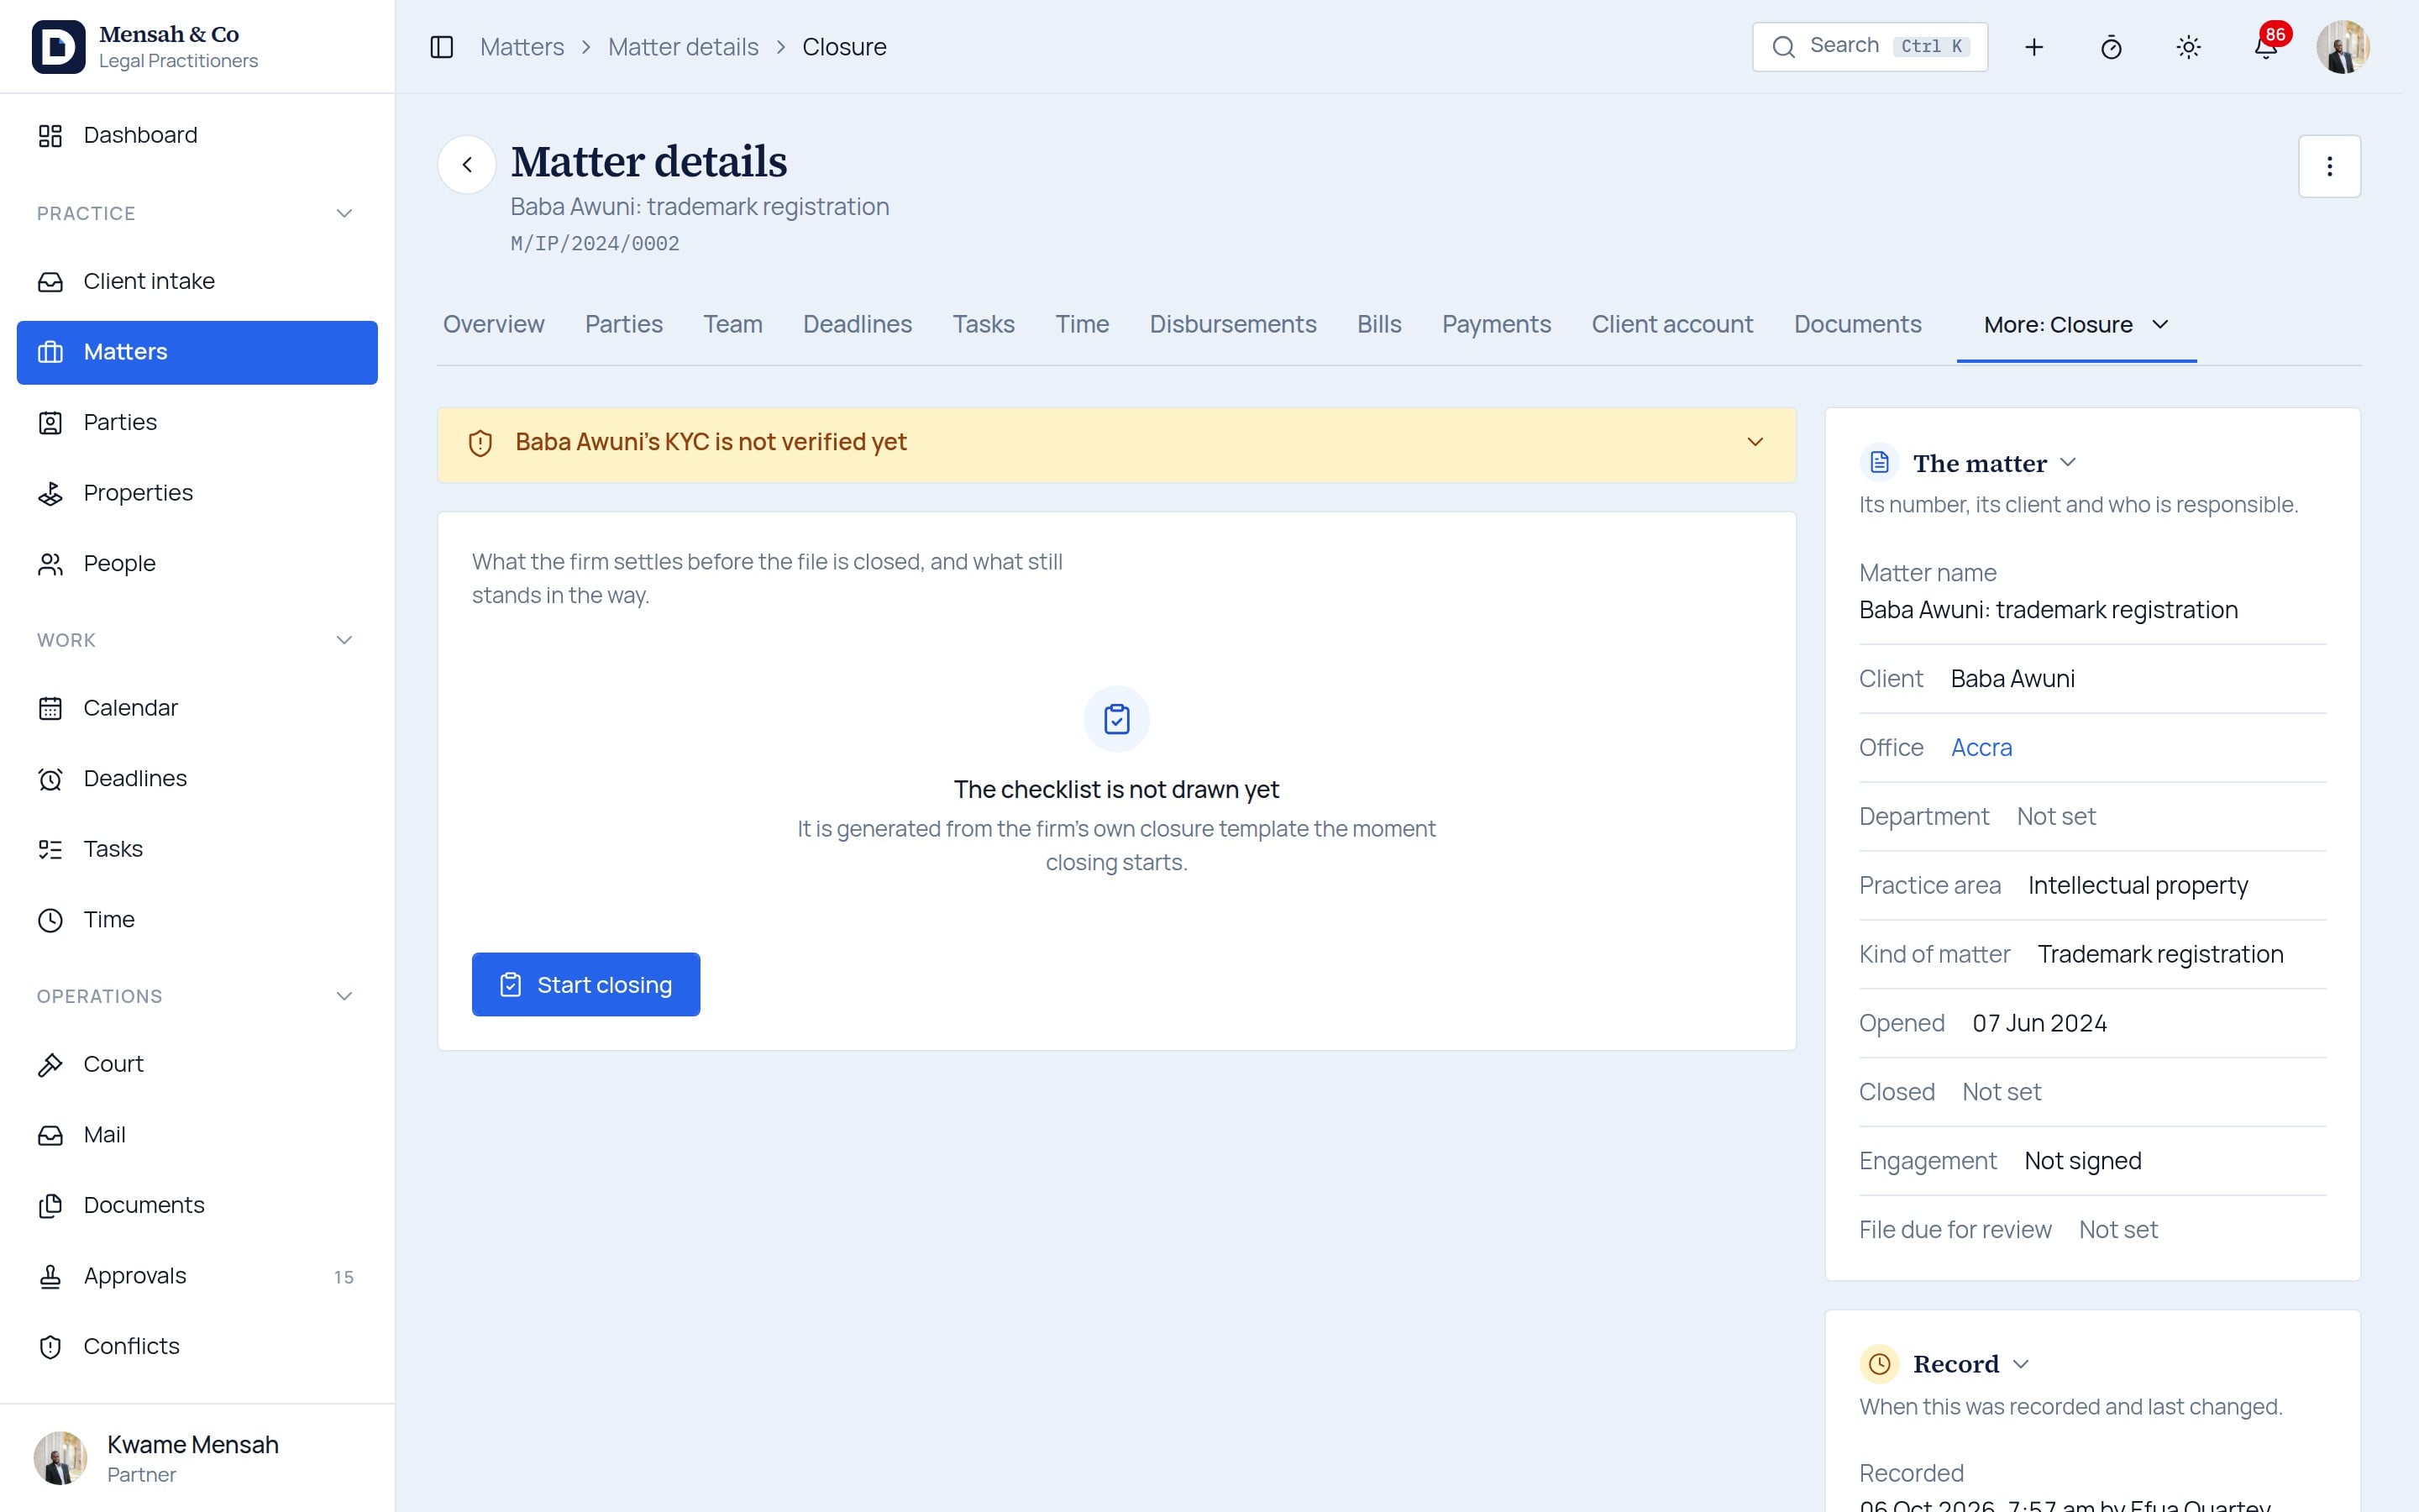
Task: Collapse The matter panel chevron
Action: (x=2068, y=463)
